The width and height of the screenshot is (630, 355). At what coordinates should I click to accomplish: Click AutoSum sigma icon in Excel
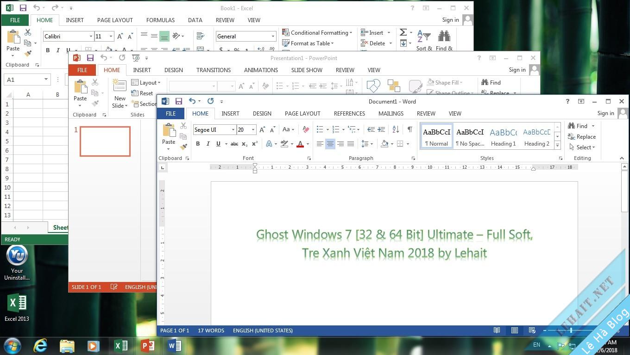403,32
